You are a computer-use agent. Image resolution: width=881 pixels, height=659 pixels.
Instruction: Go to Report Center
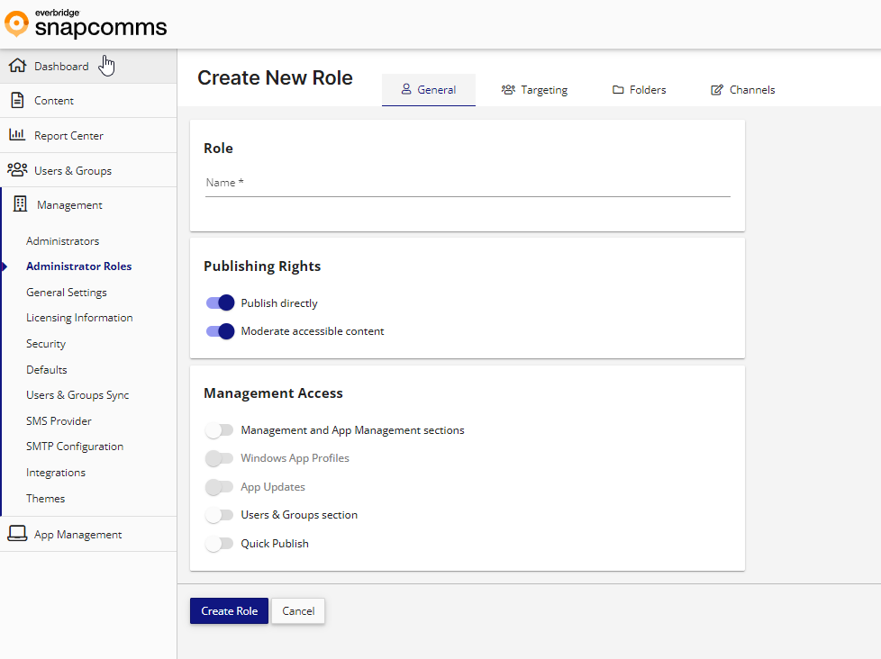click(88, 135)
